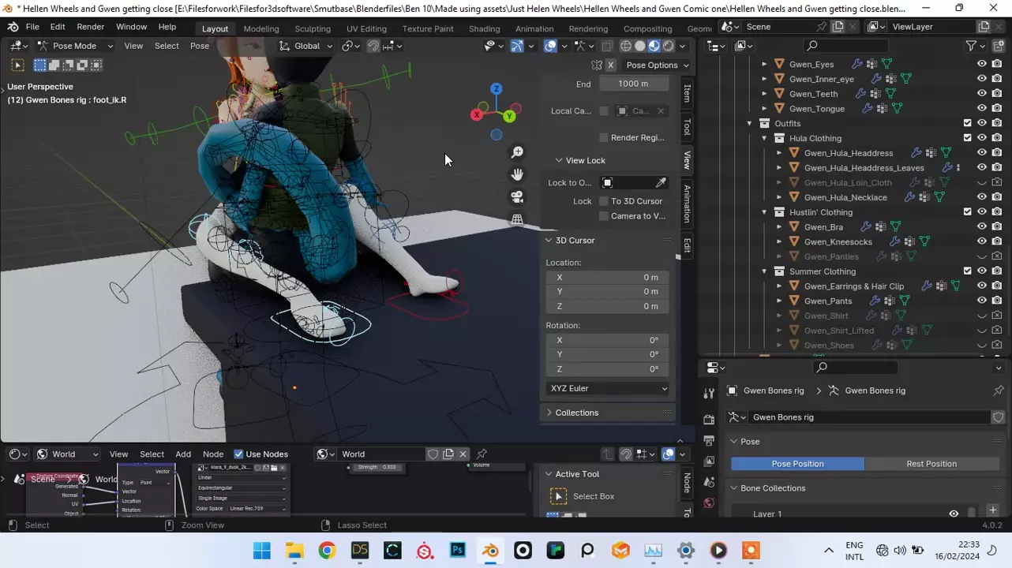Viewport: 1012px width, 568px height.
Task: Click the Rest Position button
Action: [931, 464]
